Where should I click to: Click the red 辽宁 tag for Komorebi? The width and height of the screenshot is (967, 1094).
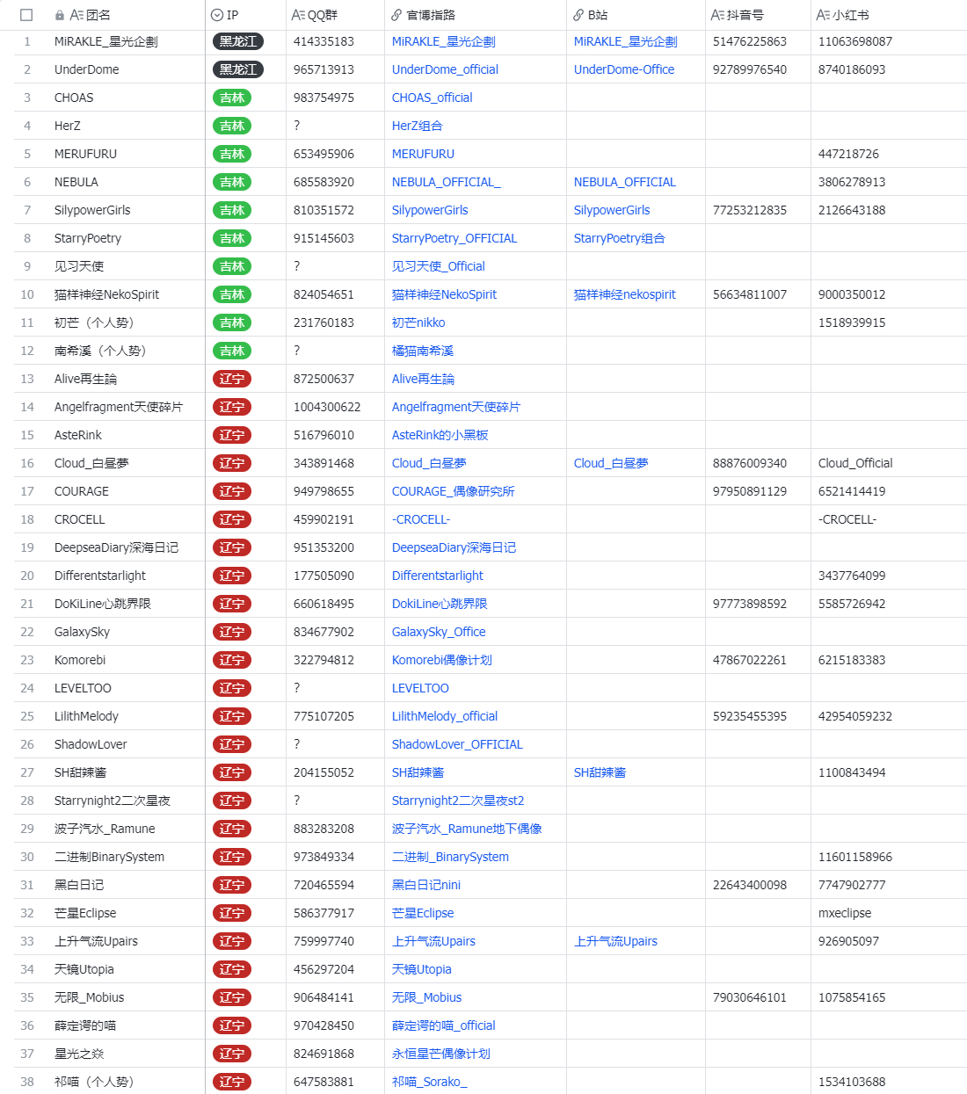pos(232,660)
